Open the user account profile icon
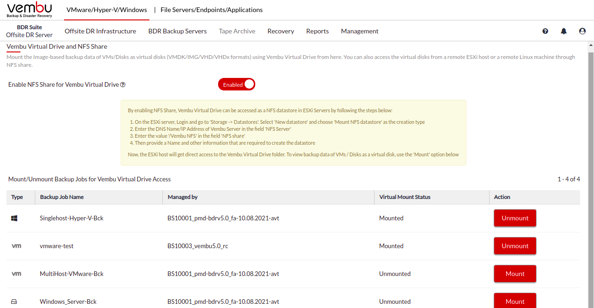The width and height of the screenshot is (594, 308). [x=582, y=31]
